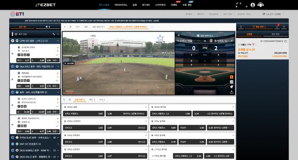This screenshot has height=160, width=298.
Task: Open the match selector dropdown chevron in breadcrumb
Action: 152,27
